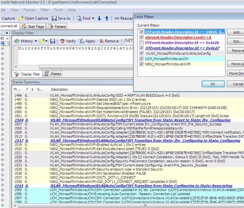Open the View menu
This screenshot has height=208, width=244.
tap(14, 10)
